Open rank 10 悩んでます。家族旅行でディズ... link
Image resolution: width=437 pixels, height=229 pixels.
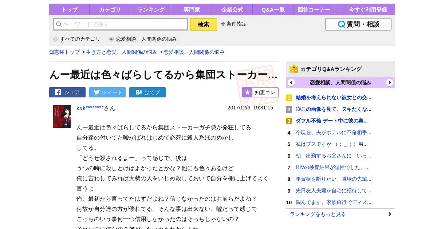tap(334, 202)
